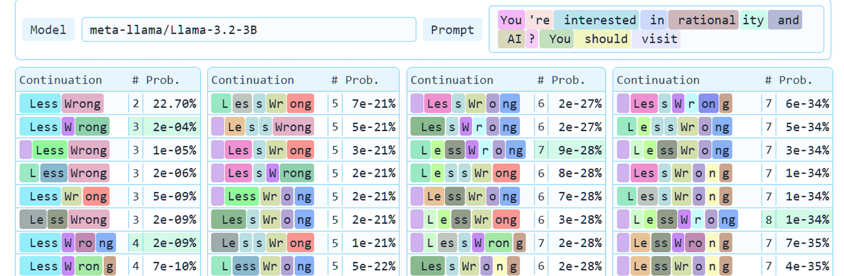The image size is (844, 276).
Task: Click token count 7 in the 9e-28% row
Action: 541,150
